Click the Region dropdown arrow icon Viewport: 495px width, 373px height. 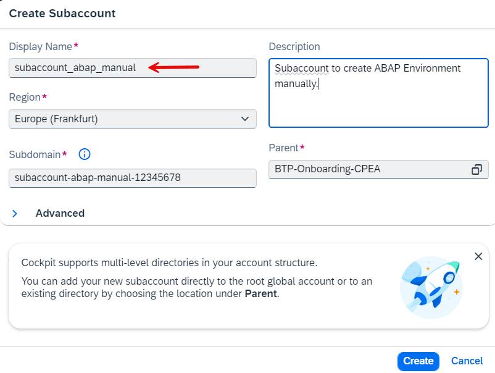[246, 119]
